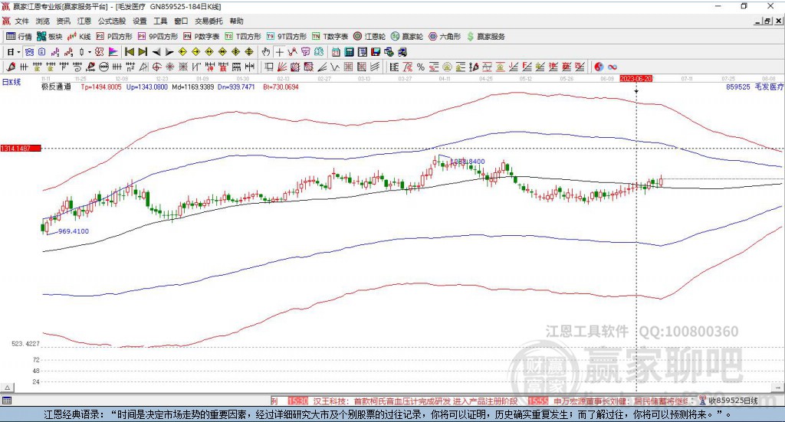
Task: Select the hand pan tool
Action: pyautogui.click(x=266, y=52)
